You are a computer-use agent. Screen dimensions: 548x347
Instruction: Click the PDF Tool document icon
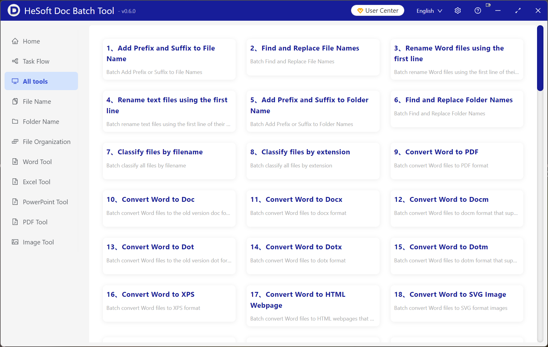click(x=15, y=222)
